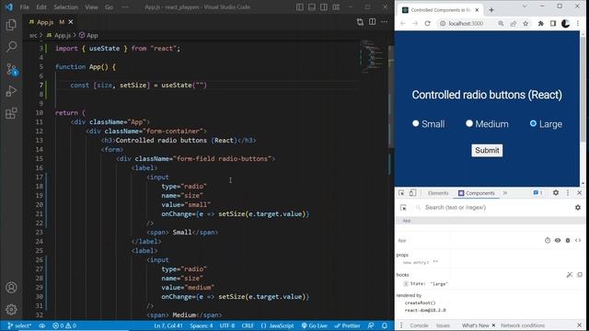
Task: Switch to the Components DevTools tab
Action: (477, 193)
